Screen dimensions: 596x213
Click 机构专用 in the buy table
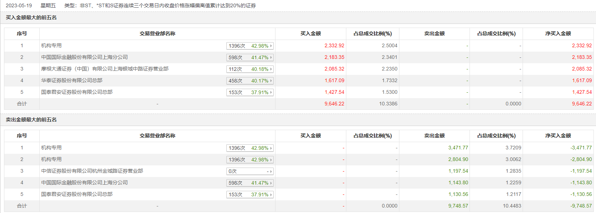pos(51,45)
